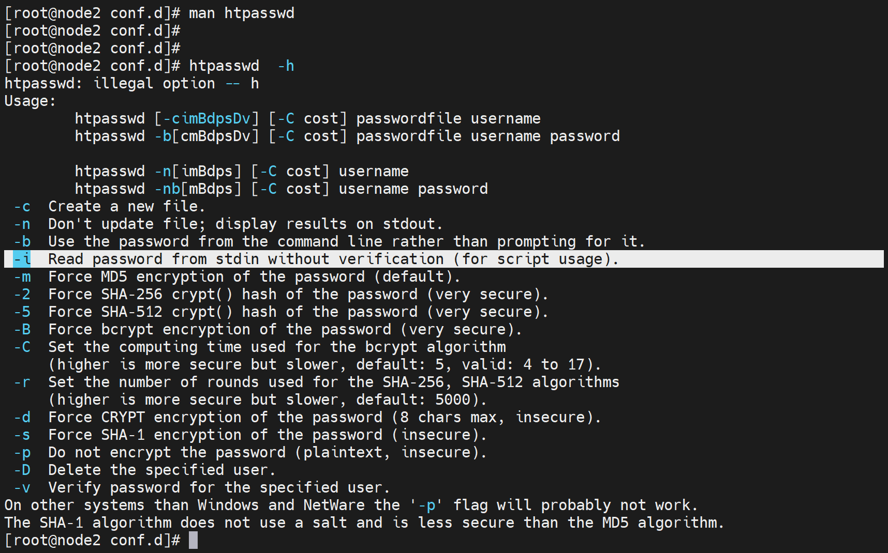Click the "man htpasswd" command text

241,13
